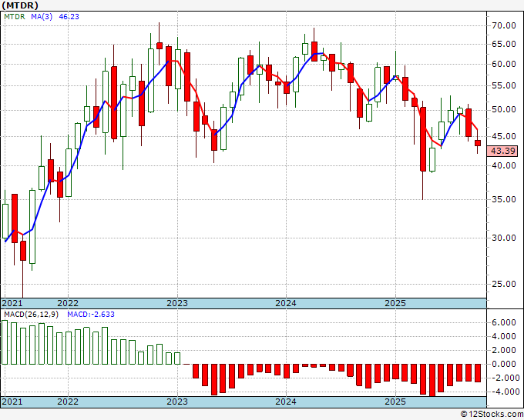Click the MACD(26,12,9) indicator label
This screenshot has width=524, height=420.
[x=31, y=315]
